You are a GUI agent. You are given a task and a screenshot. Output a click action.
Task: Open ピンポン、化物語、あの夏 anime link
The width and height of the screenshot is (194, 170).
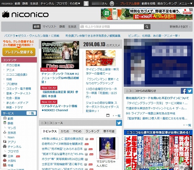(x=154, y=36)
